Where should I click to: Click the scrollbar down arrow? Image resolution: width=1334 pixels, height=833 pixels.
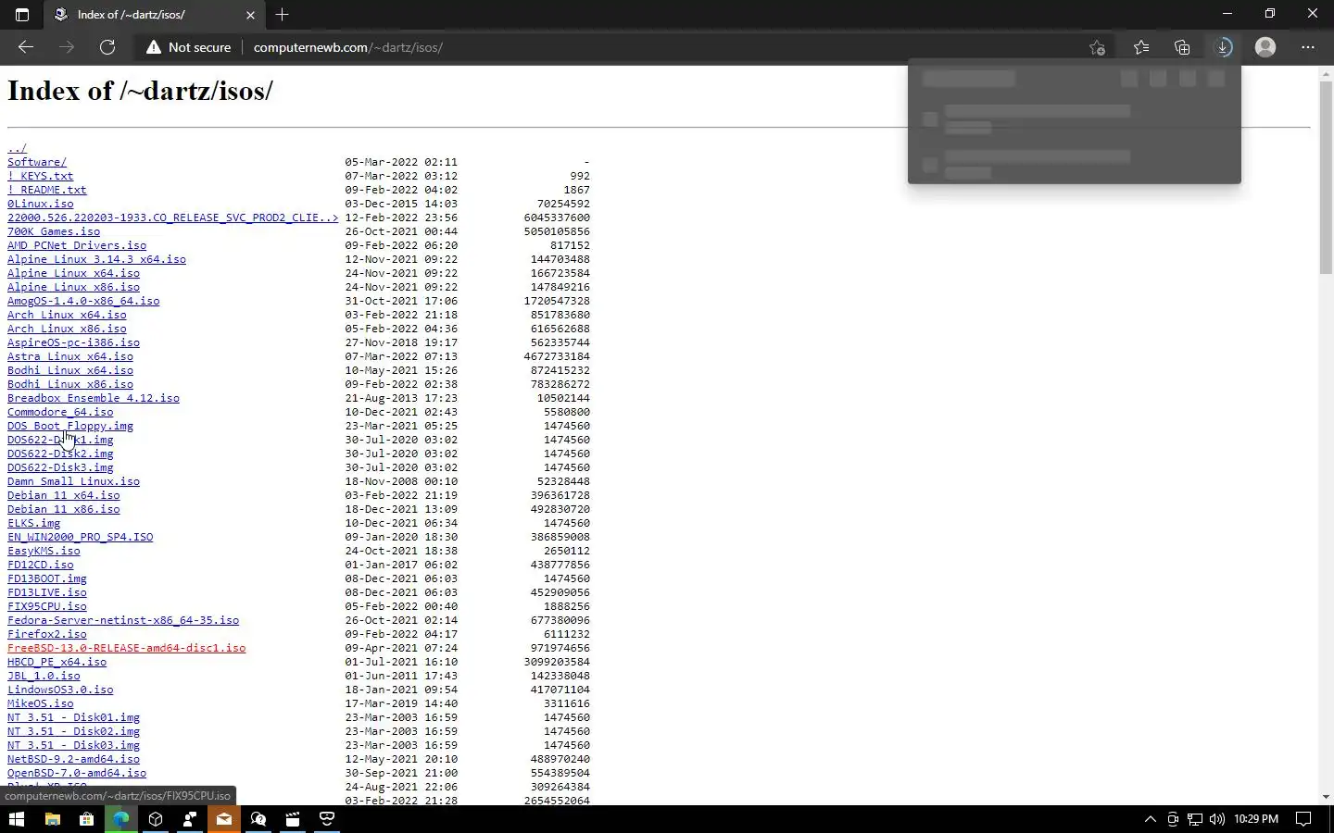coord(1326,797)
